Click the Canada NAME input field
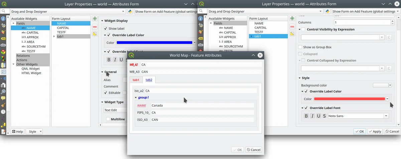Viewport: 401px width, 159px height. pos(202,105)
